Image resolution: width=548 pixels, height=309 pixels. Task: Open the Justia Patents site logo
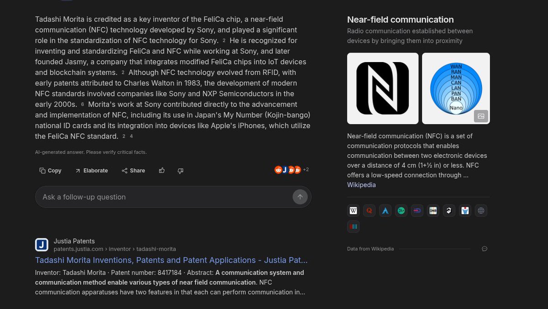(42, 244)
